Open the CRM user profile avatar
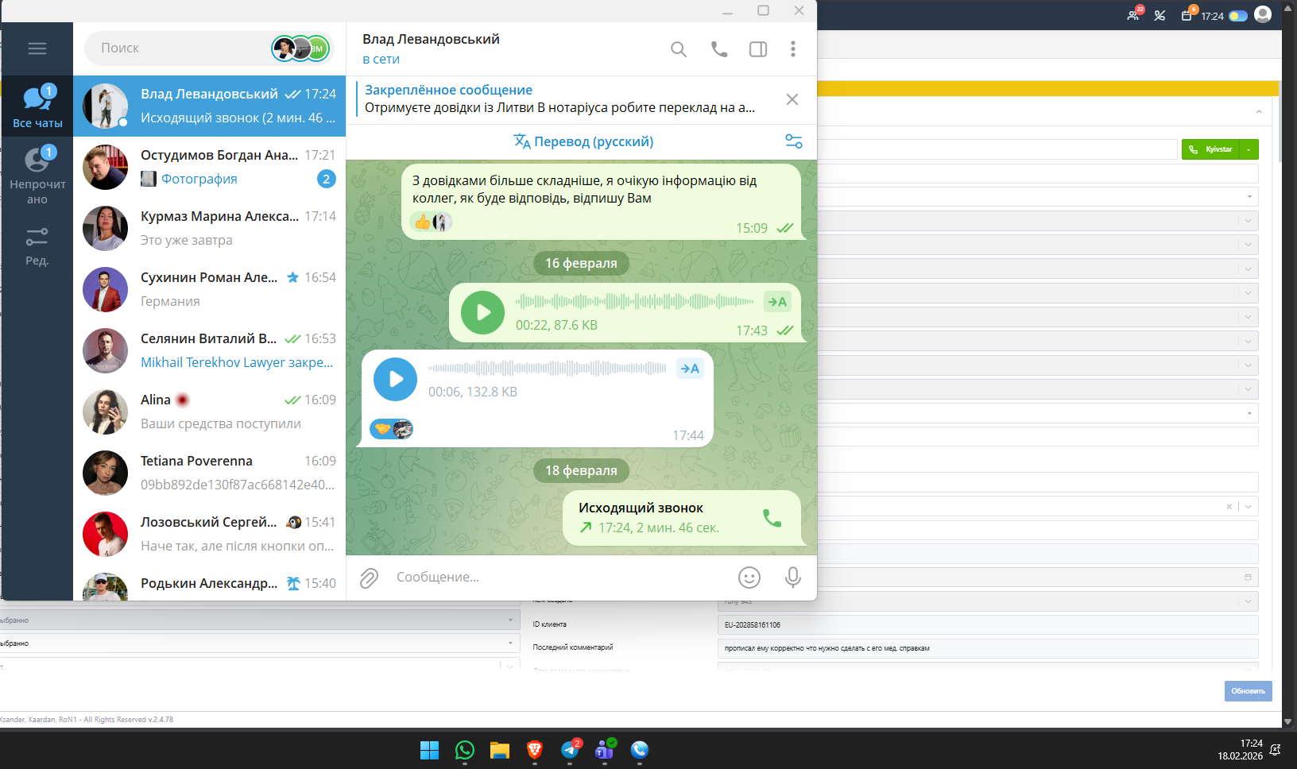This screenshot has width=1297, height=769. coord(1263,14)
